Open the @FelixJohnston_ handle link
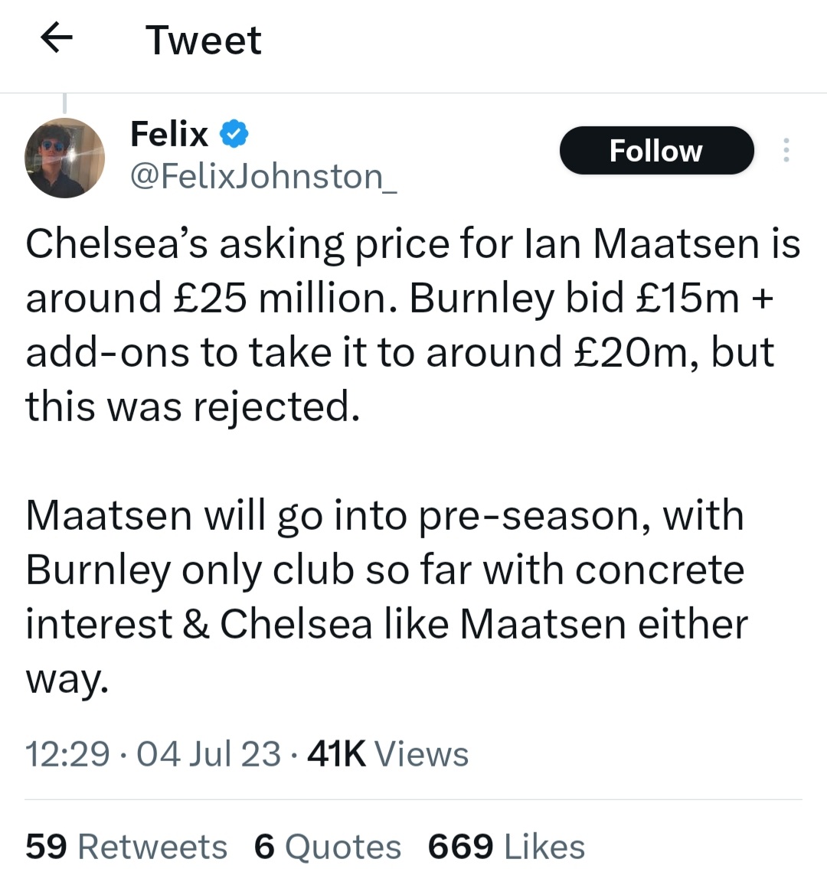 point(263,177)
